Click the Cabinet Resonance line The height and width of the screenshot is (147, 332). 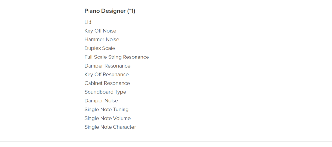(x=107, y=83)
